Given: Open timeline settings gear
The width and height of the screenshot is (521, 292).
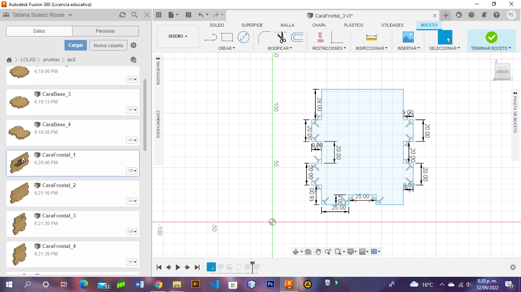Looking at the screenshot, I should [x=513, y=267].
